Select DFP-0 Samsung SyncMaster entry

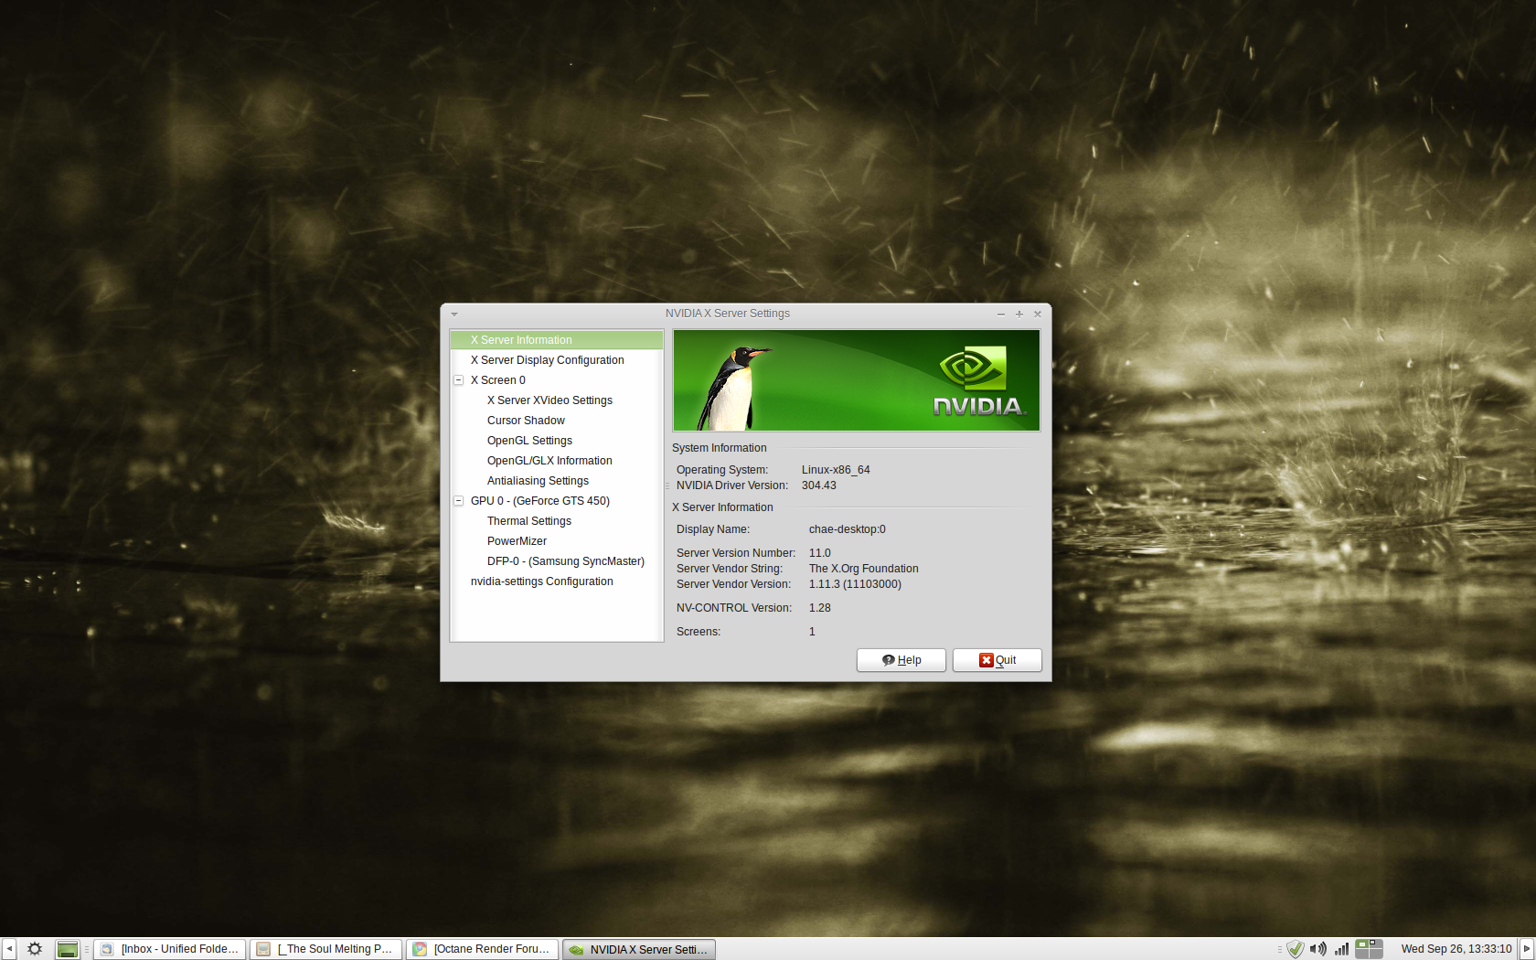click(565, 561)
